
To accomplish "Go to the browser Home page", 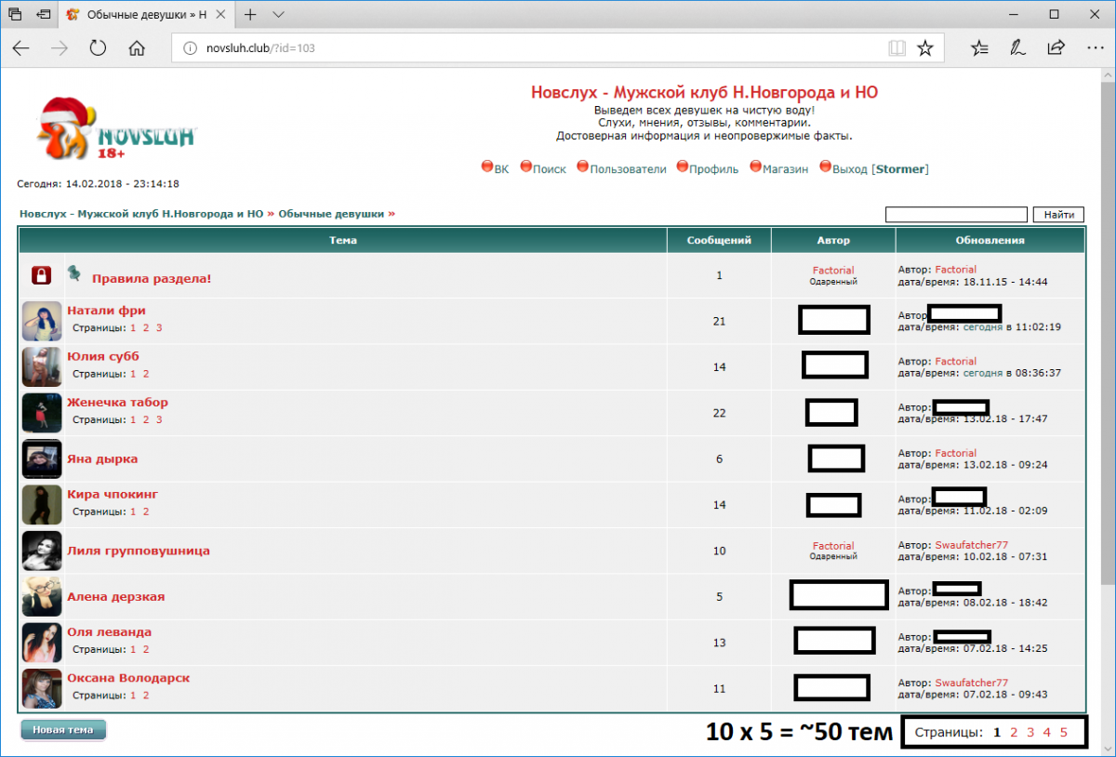I will [x=137, y=48].
